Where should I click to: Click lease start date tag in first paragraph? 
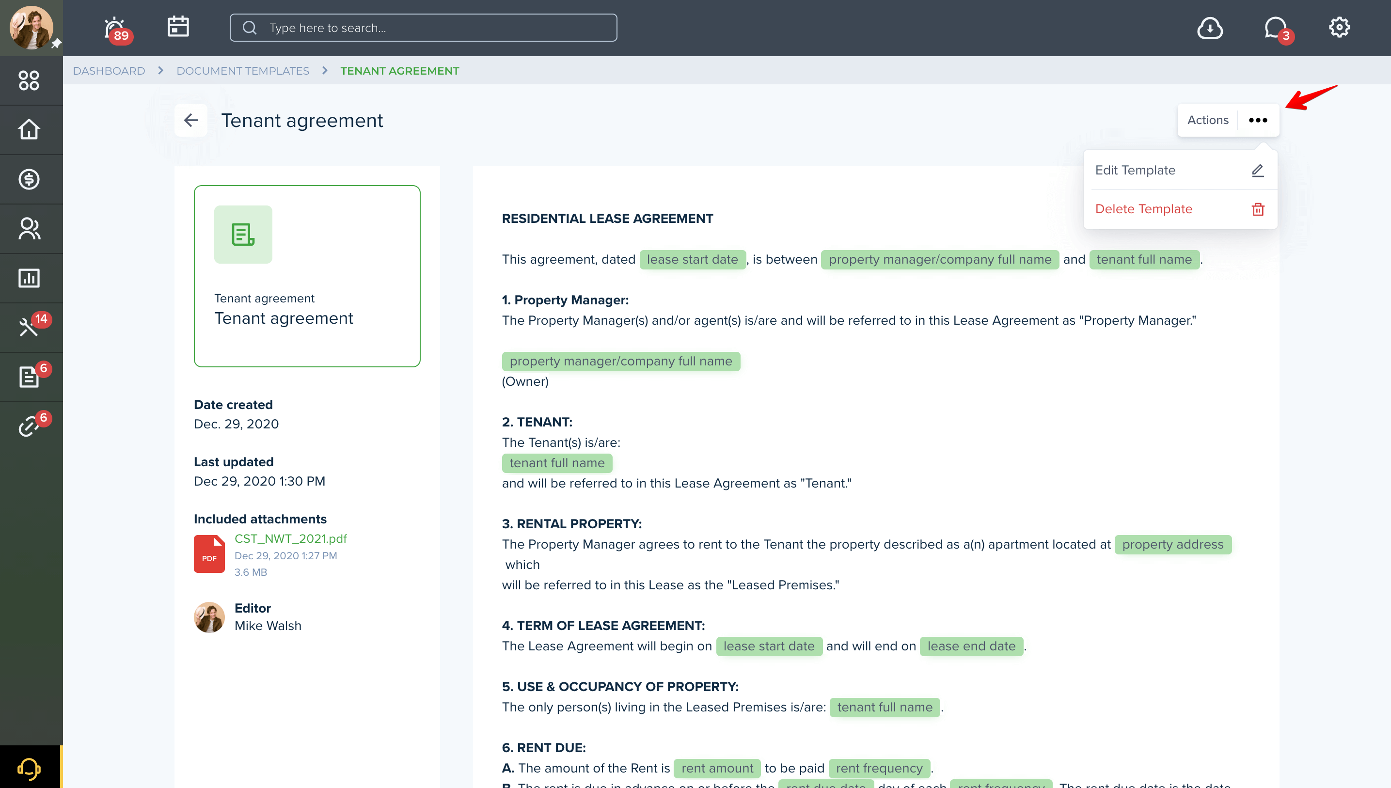[x=692, y=260]
